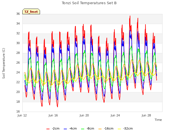This screenshot has height=134, width=179.
Task: Click the yellow -32cm legend swatch
Action: pos(119,129)
